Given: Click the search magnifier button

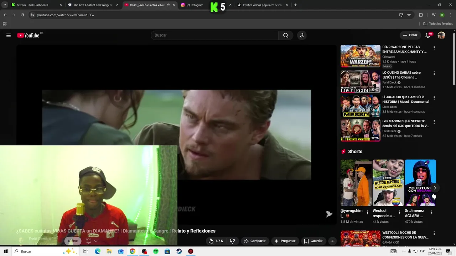Looking at the screenshot, I should pyautogui.click(x=286, y=35).
